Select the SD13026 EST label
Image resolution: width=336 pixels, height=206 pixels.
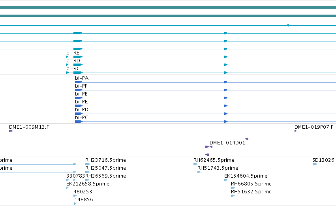(x=324, y=160)
